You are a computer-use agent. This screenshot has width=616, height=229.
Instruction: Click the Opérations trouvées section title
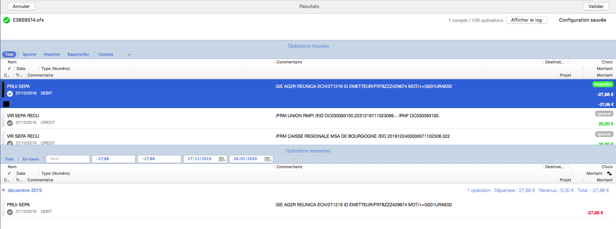point(308,46)
